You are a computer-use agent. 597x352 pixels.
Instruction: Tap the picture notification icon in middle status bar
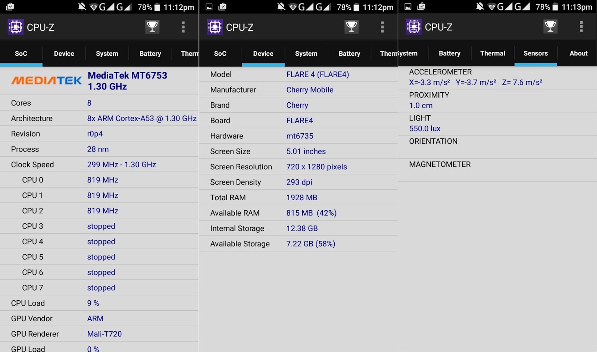(209, 7)
